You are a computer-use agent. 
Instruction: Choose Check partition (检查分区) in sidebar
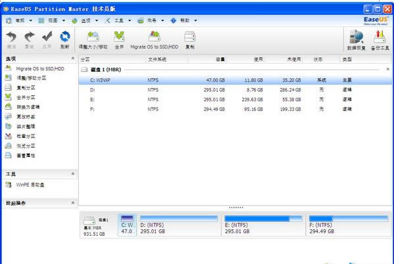point(20,136)
